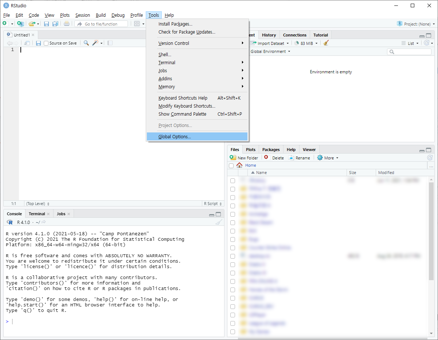
Task: Open the Terminal submenu
Action: pyautogui.click(x=197, y=63)
